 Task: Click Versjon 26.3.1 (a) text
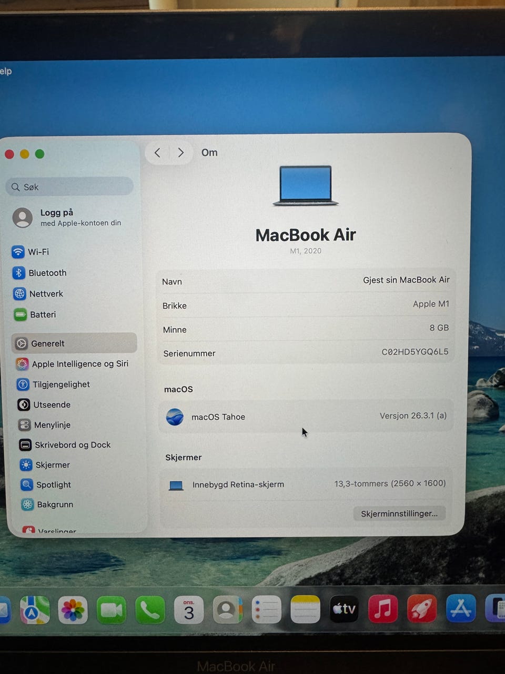coord(413,415)
